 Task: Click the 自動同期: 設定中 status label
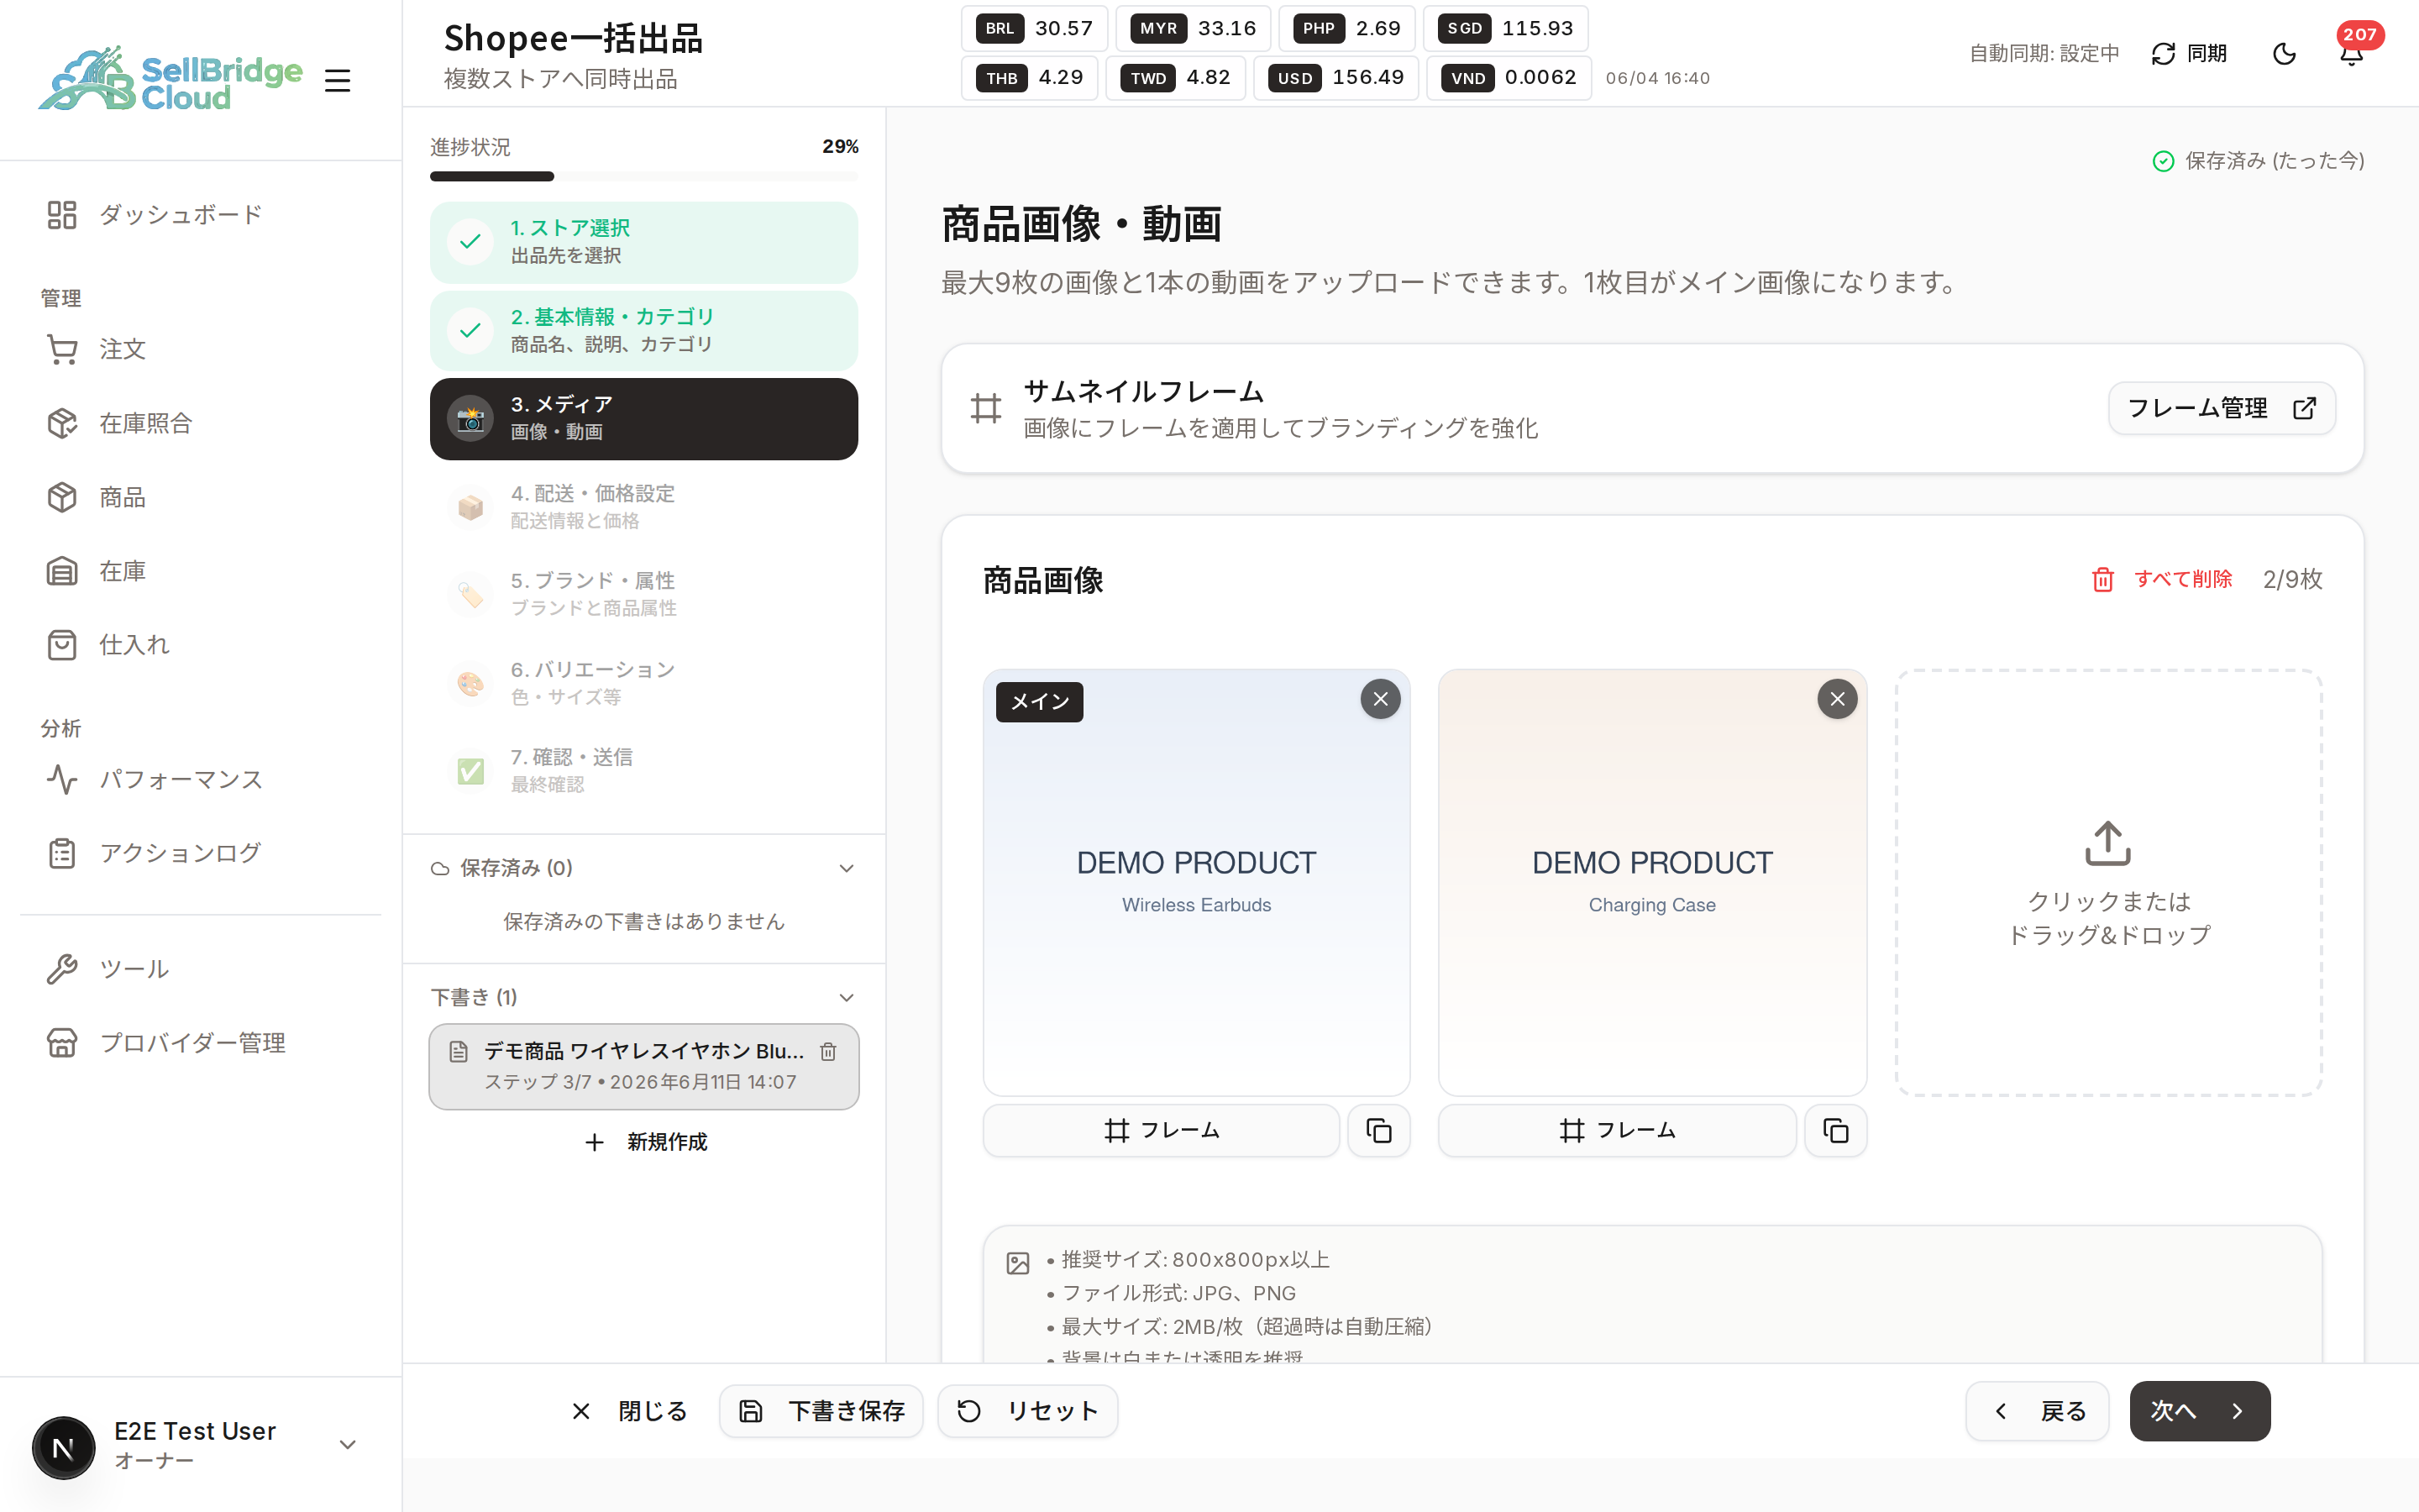point(2044,53)
